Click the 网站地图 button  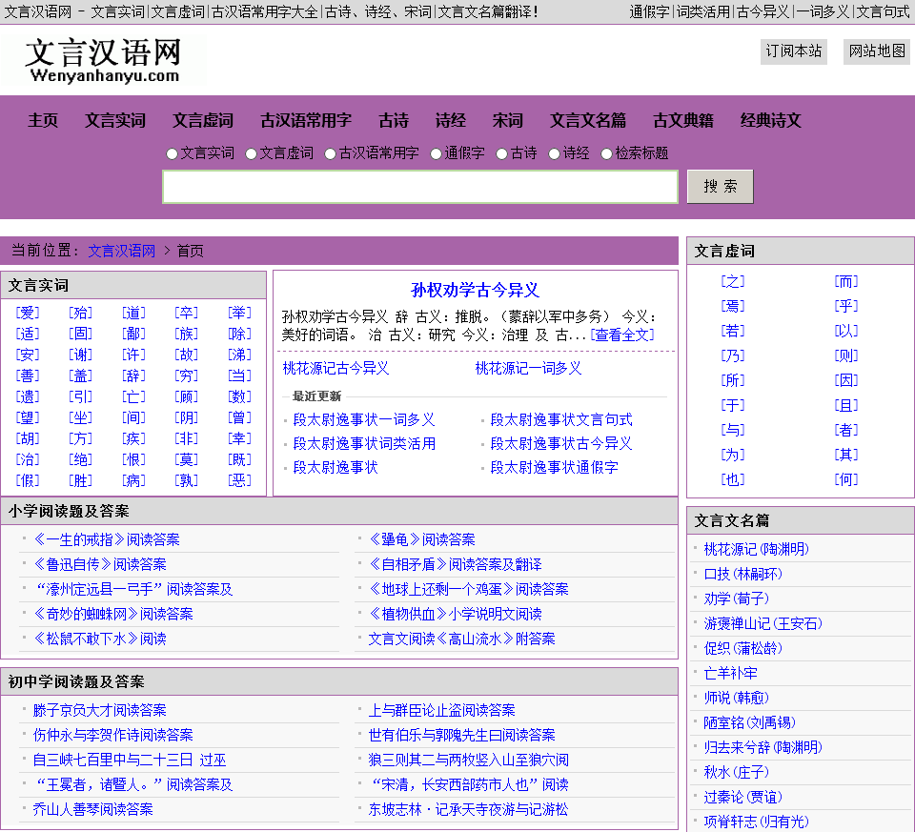[x=877, y=51]
